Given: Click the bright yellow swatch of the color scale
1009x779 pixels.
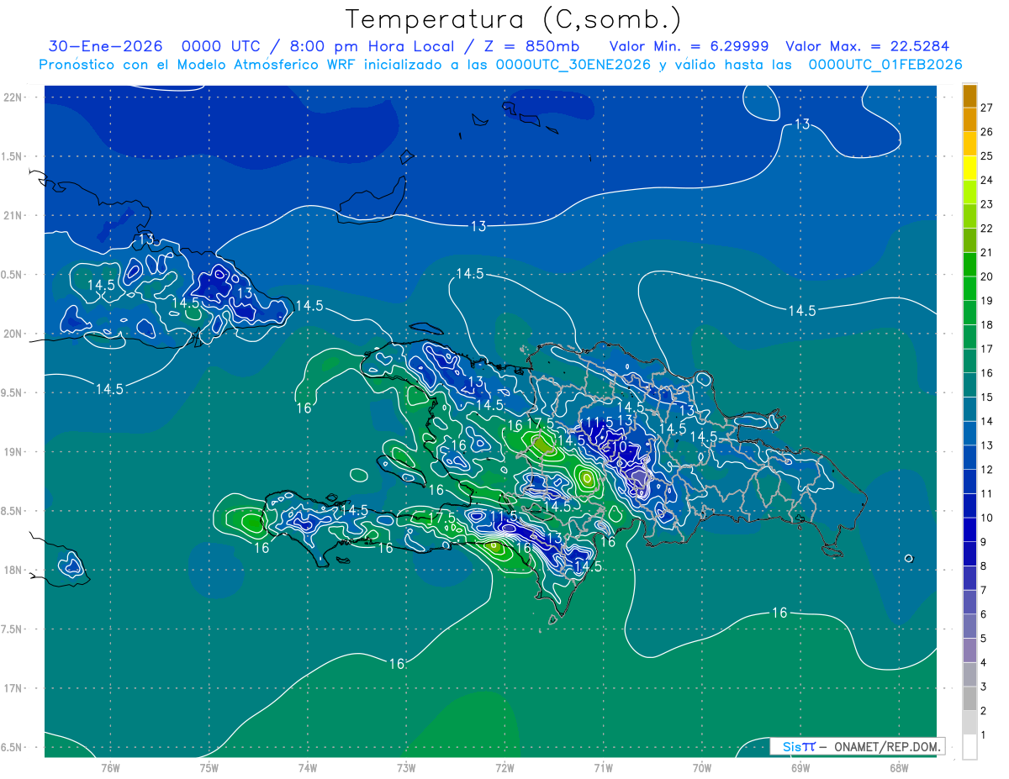Looking at the screenshot, I should (x=969, y=169).
